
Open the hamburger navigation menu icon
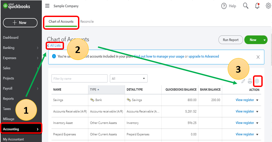[x=47, y=6]
